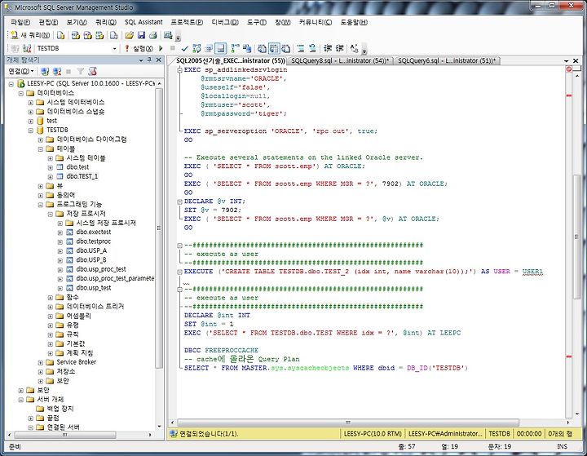Open the Query Options icon
The width and height of the screenshot is (587, 456).
tap(209, 48)
